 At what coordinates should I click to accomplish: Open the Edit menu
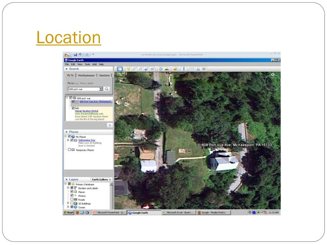click(x=73, y=64)
